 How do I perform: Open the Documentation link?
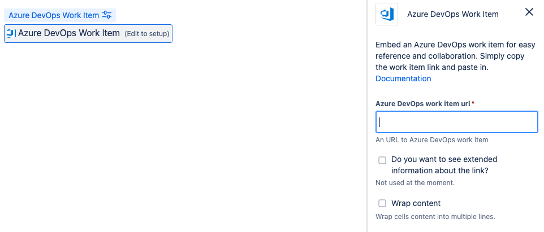403,78
